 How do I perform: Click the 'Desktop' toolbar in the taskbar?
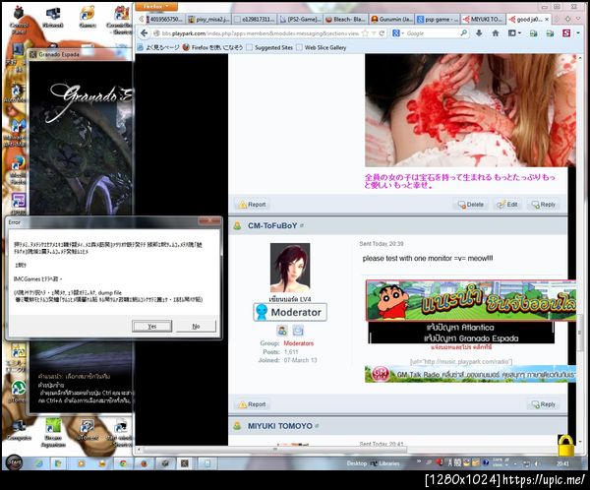[357, 463]
